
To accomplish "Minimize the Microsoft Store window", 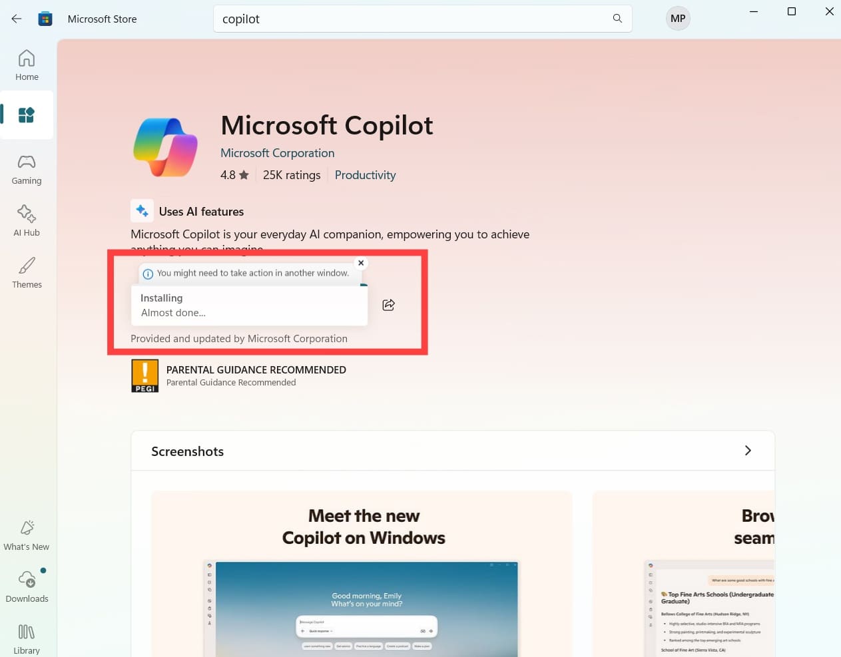I will [754, 11].
